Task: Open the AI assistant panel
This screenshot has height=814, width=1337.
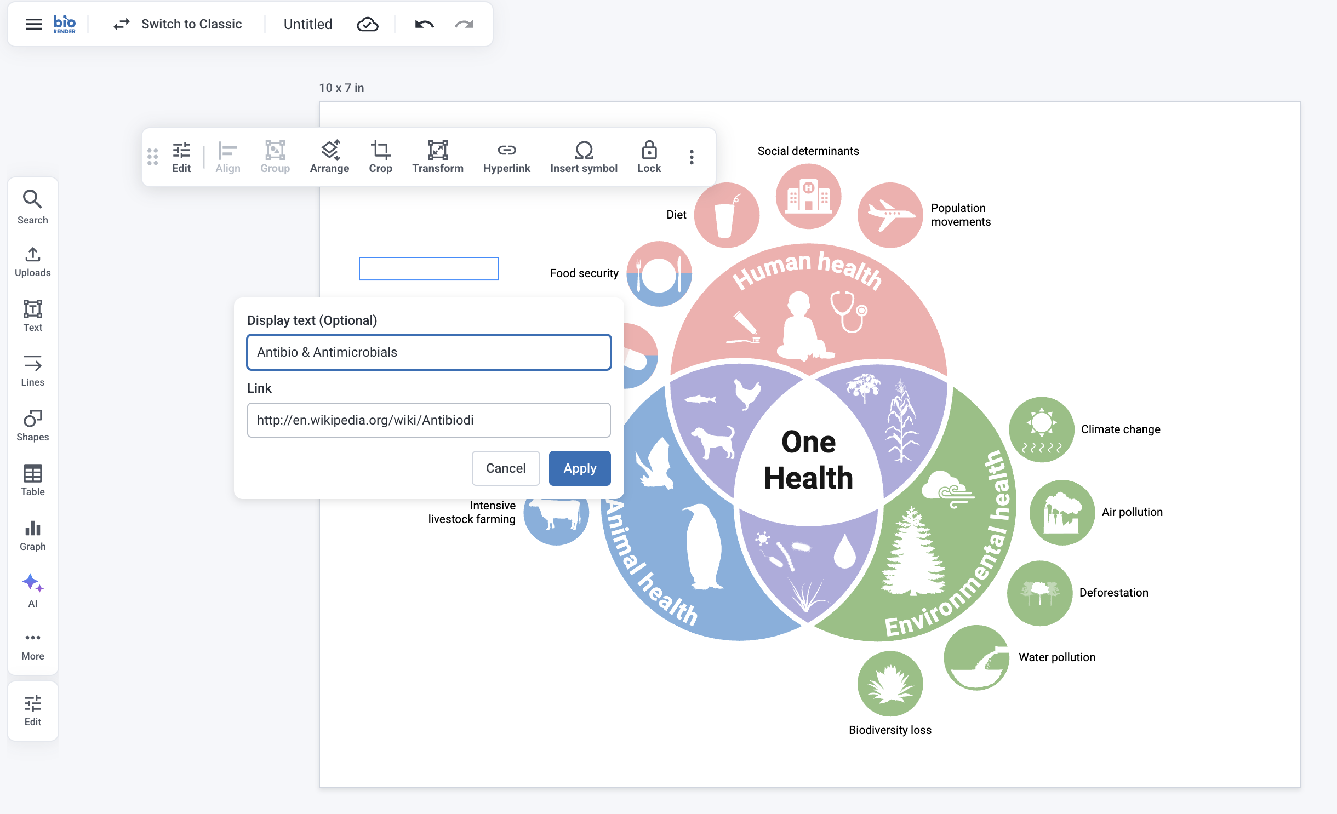Action: point(32,591)
